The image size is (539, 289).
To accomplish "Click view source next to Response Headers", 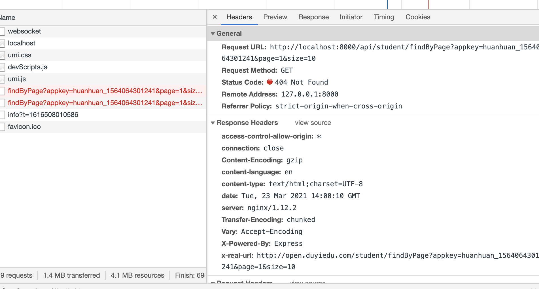I will coord(313,123).
